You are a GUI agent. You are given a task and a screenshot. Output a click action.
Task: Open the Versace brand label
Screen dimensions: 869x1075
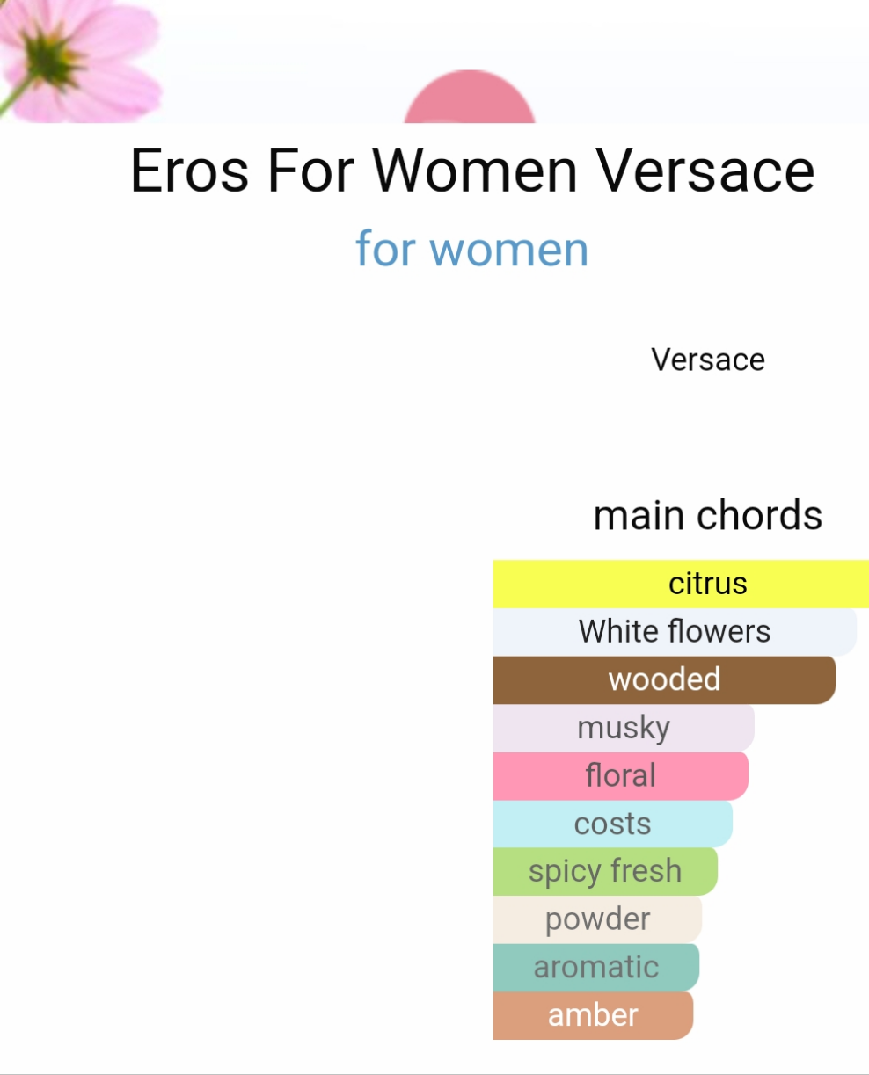708,360
